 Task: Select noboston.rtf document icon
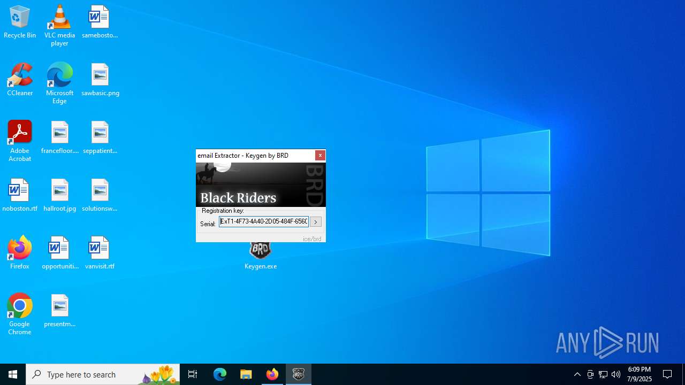[20, 196]
